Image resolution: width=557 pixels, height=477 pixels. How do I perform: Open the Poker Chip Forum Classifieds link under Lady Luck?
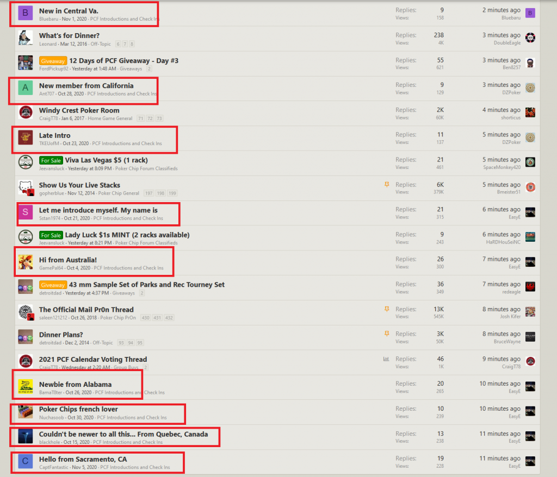tap(145, 243)
